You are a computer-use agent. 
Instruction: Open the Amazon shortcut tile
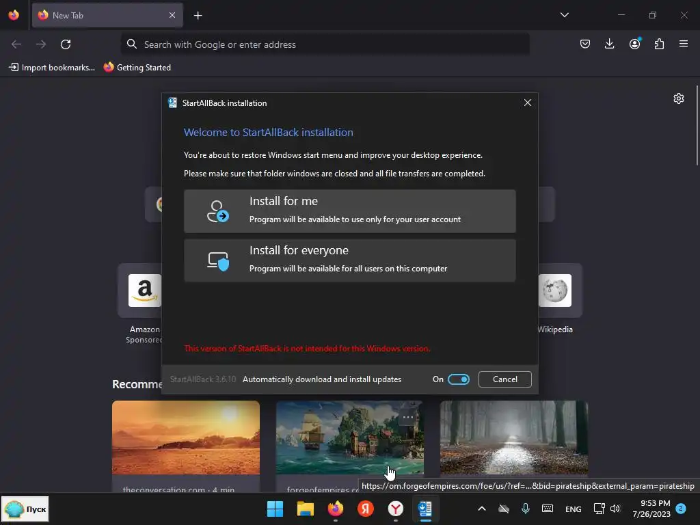pyautogui.click(x=144, y=291)
